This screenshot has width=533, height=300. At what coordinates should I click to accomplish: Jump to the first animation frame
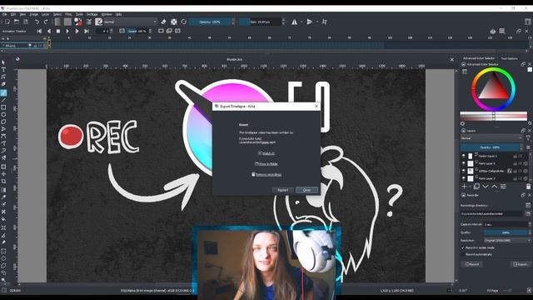point(39,31)
